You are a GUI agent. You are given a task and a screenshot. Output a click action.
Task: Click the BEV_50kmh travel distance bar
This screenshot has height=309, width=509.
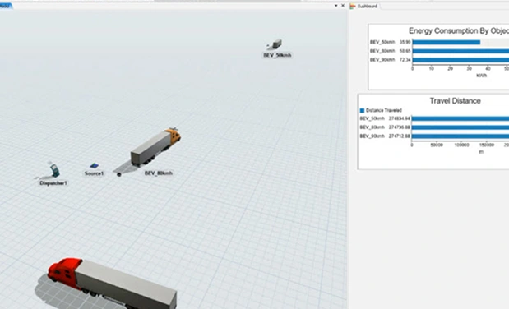coord(460,118)
